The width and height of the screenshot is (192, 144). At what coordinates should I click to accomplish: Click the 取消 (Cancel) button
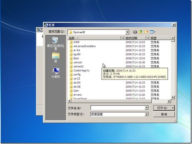tap(164, 114)
